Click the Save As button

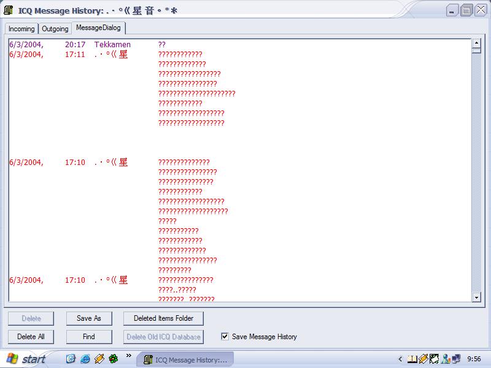pyautogui.click(x=89, y=318)
